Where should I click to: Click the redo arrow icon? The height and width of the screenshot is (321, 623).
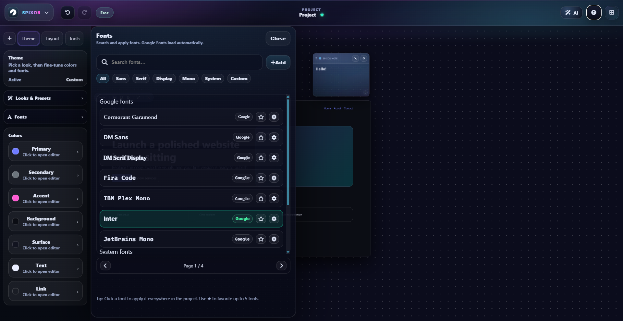tap(84, 13)
